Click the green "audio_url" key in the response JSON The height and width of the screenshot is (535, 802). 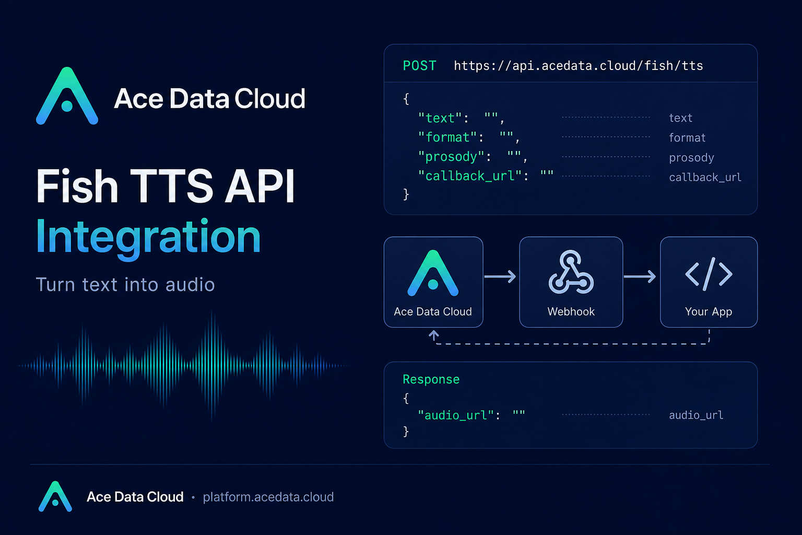point(455,415)
